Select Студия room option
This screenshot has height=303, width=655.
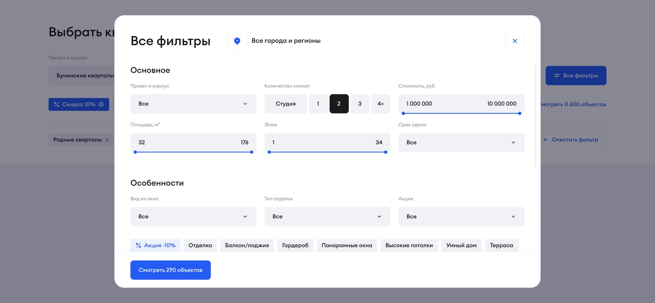[x=285, y=104]
